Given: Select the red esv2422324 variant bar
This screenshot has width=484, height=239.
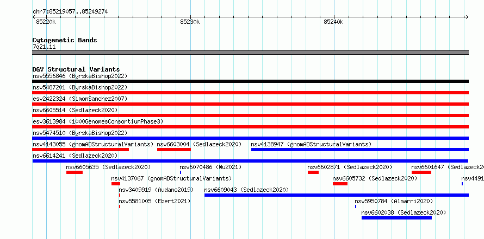Looking at the screenshot, I should point(250,104).
